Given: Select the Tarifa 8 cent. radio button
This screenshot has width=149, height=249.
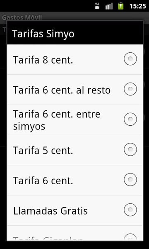Looking at the screenshot, I should 130,59.
